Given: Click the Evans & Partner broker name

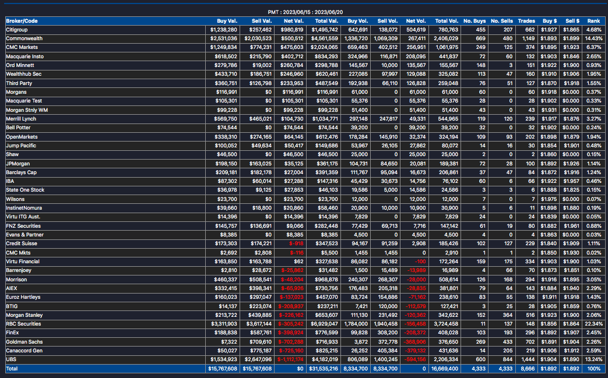Looking at the screenshot, I should pyautogui.click(x=25, y=235).
